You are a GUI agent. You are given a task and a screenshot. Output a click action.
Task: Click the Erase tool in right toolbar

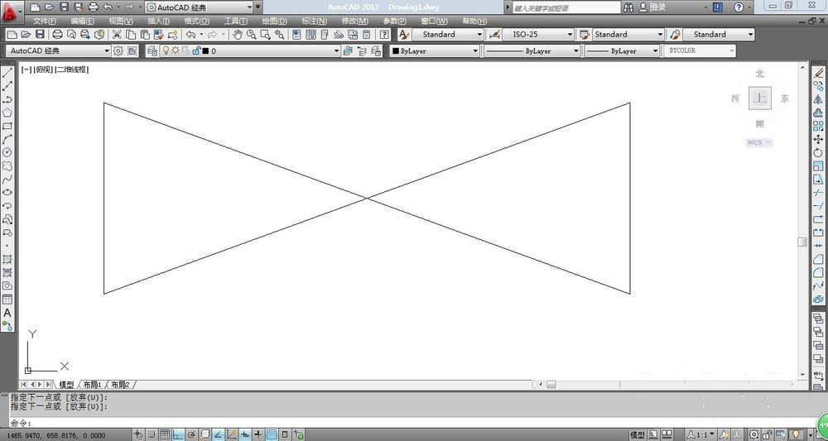click(819, 73)
